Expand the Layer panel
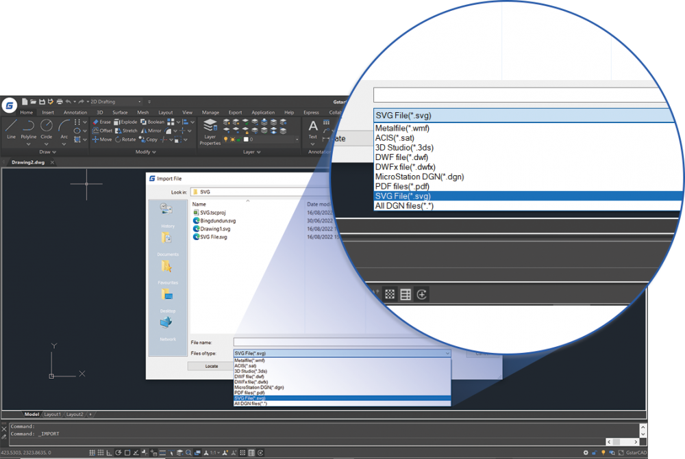Image resolution: width=685 pixels, height=459 pixels. pos(251,152)
